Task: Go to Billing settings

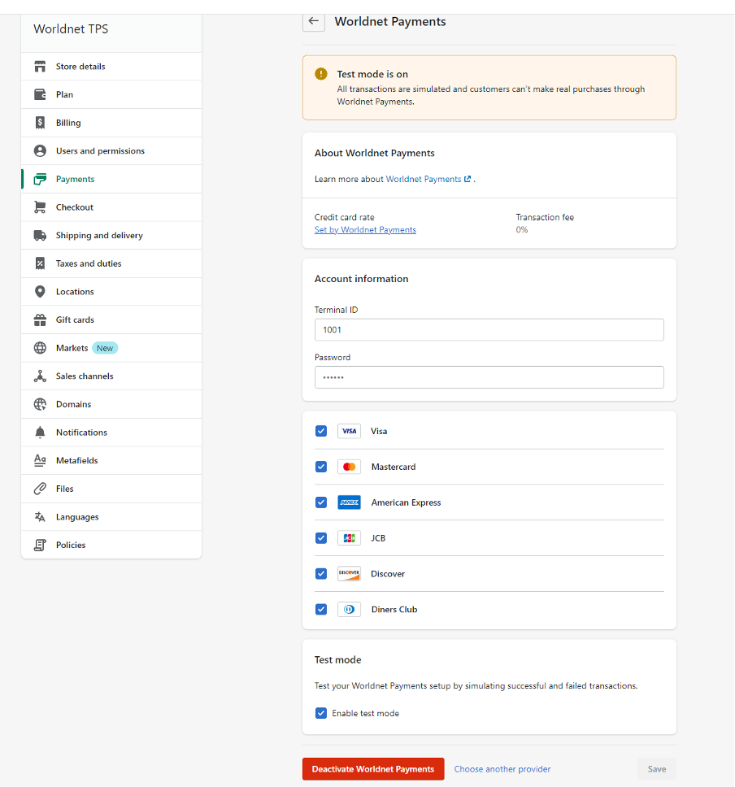Action: pos(111,123)
